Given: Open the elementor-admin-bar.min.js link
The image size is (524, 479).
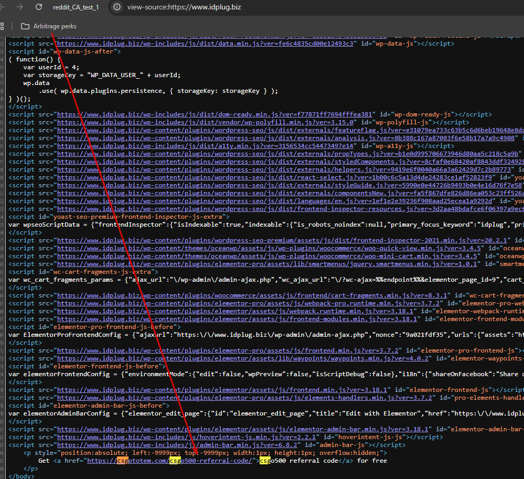Looking at the screenshot, I should click(x=242, y=429).
